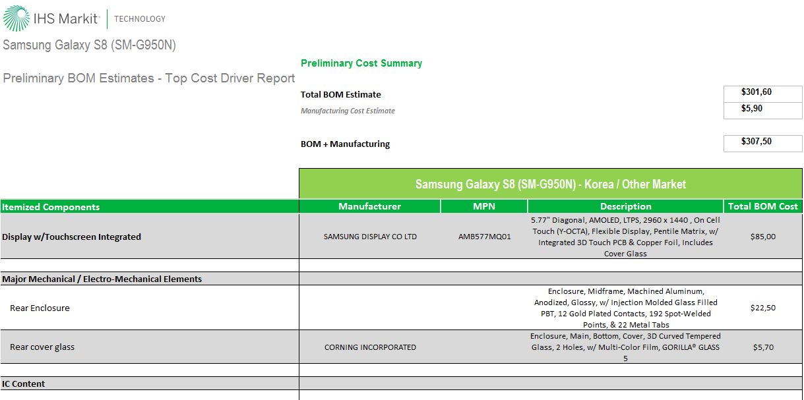Click the AMB577MQ01 part number cell
The image size is (804, 400).
coord(484,237)
